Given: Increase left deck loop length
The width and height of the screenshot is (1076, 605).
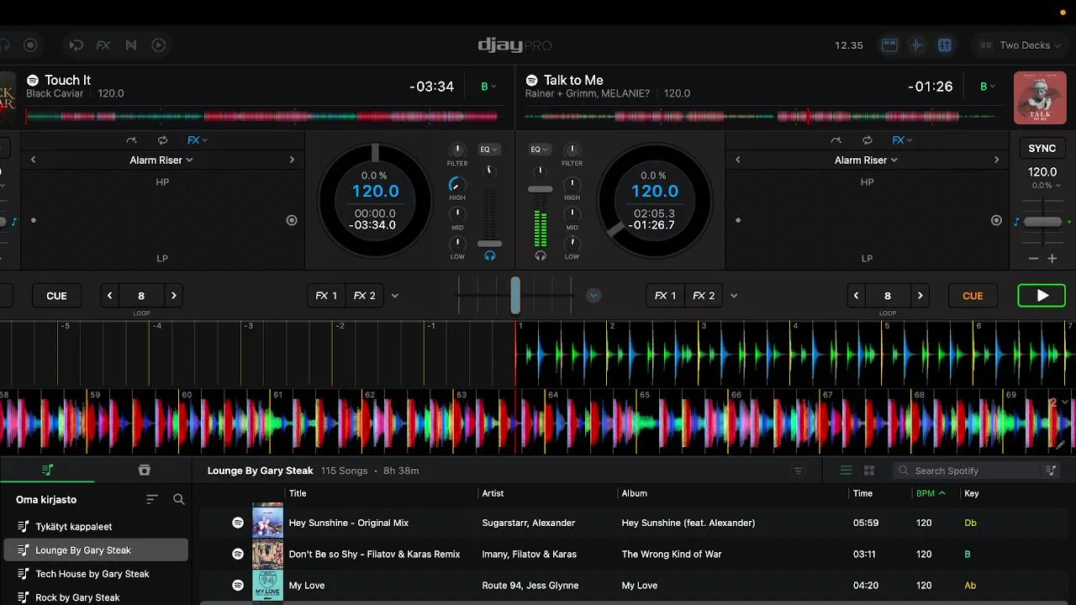Looking at the screenshot, I should [173, 296].
